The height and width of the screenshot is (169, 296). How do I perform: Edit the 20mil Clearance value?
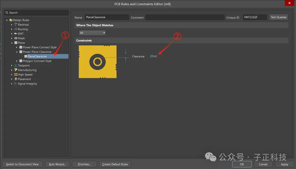point(153,56)
